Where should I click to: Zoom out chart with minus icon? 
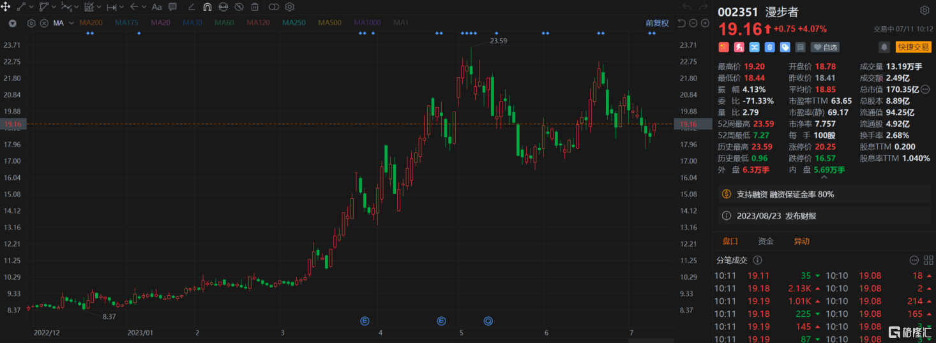(693, 23)
